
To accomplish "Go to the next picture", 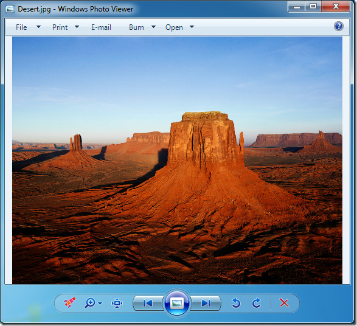I will click(x=206, y=303).
